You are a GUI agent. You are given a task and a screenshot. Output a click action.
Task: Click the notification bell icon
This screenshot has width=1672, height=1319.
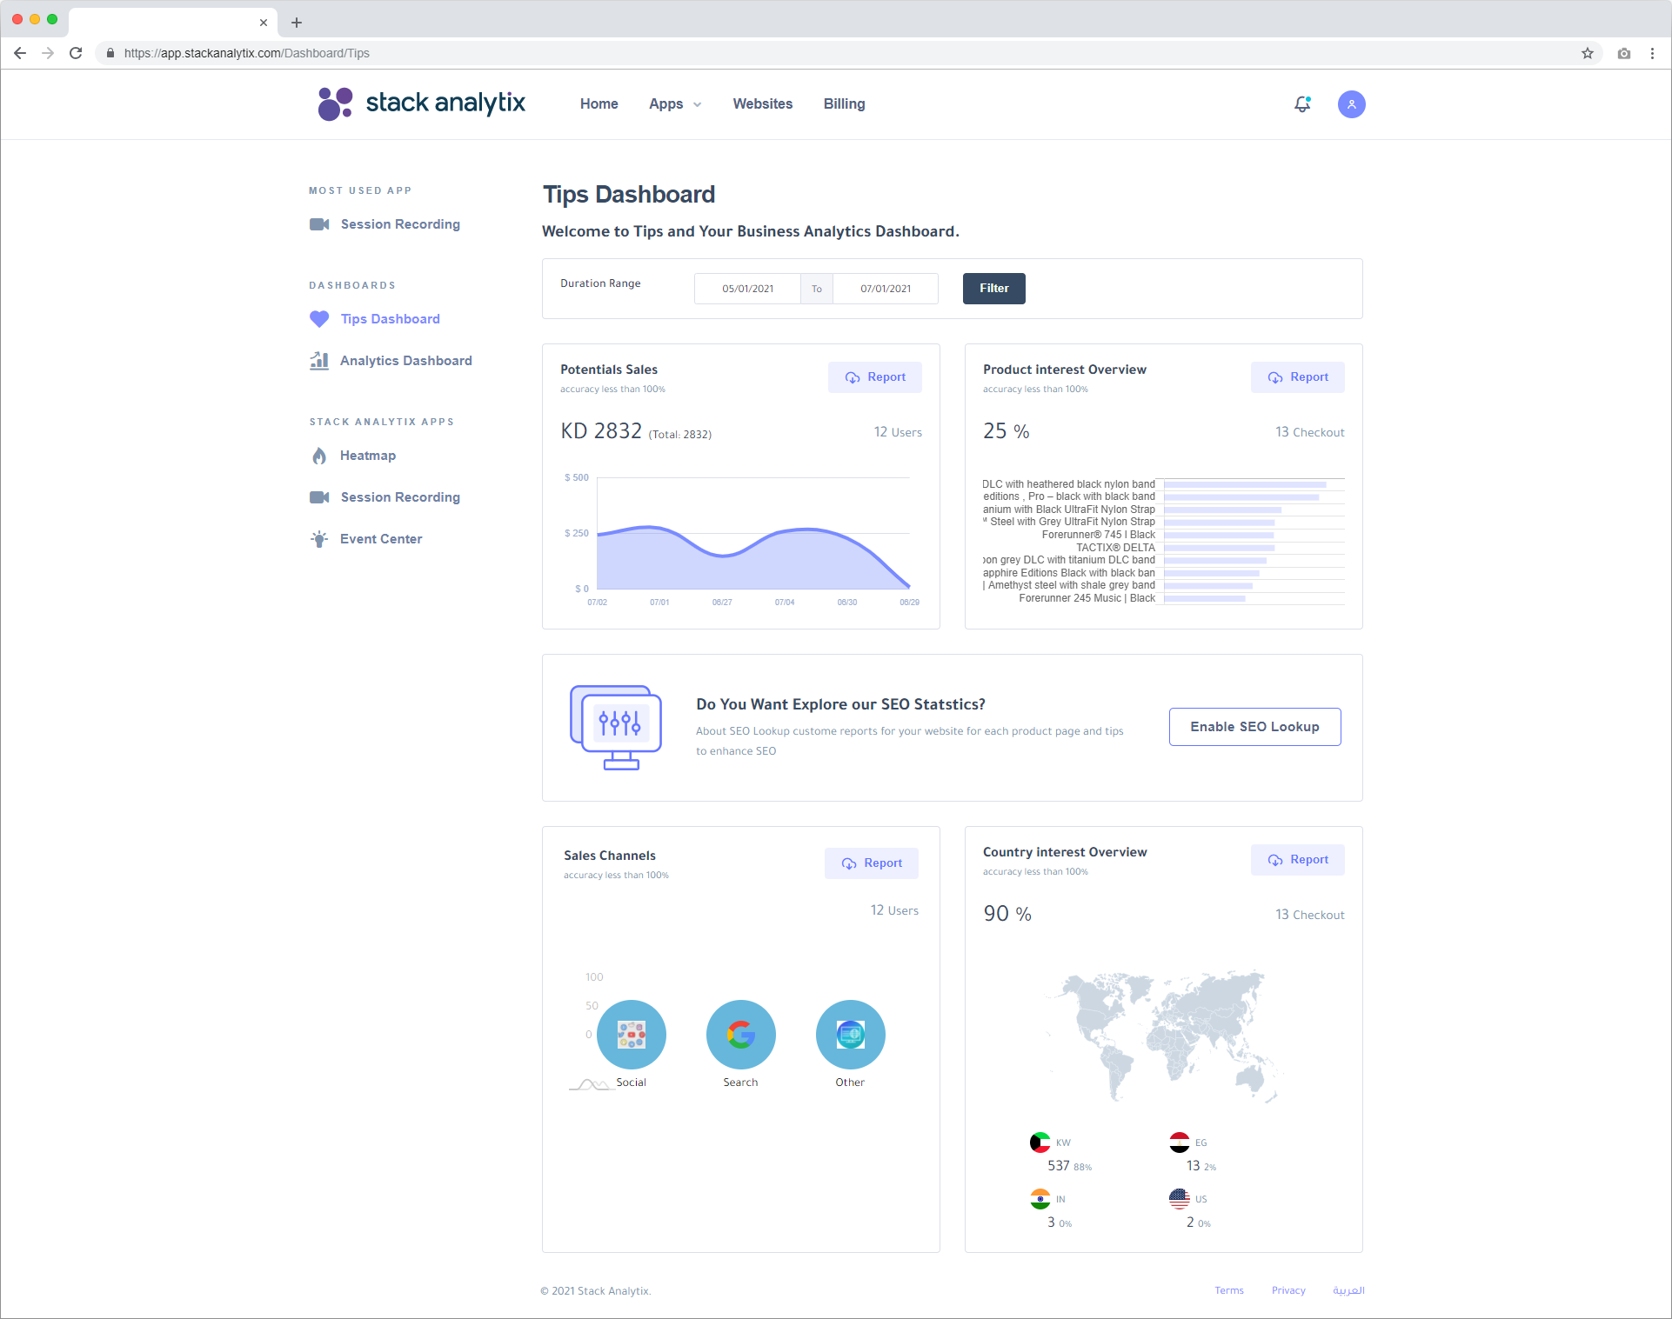(1302, 103)
